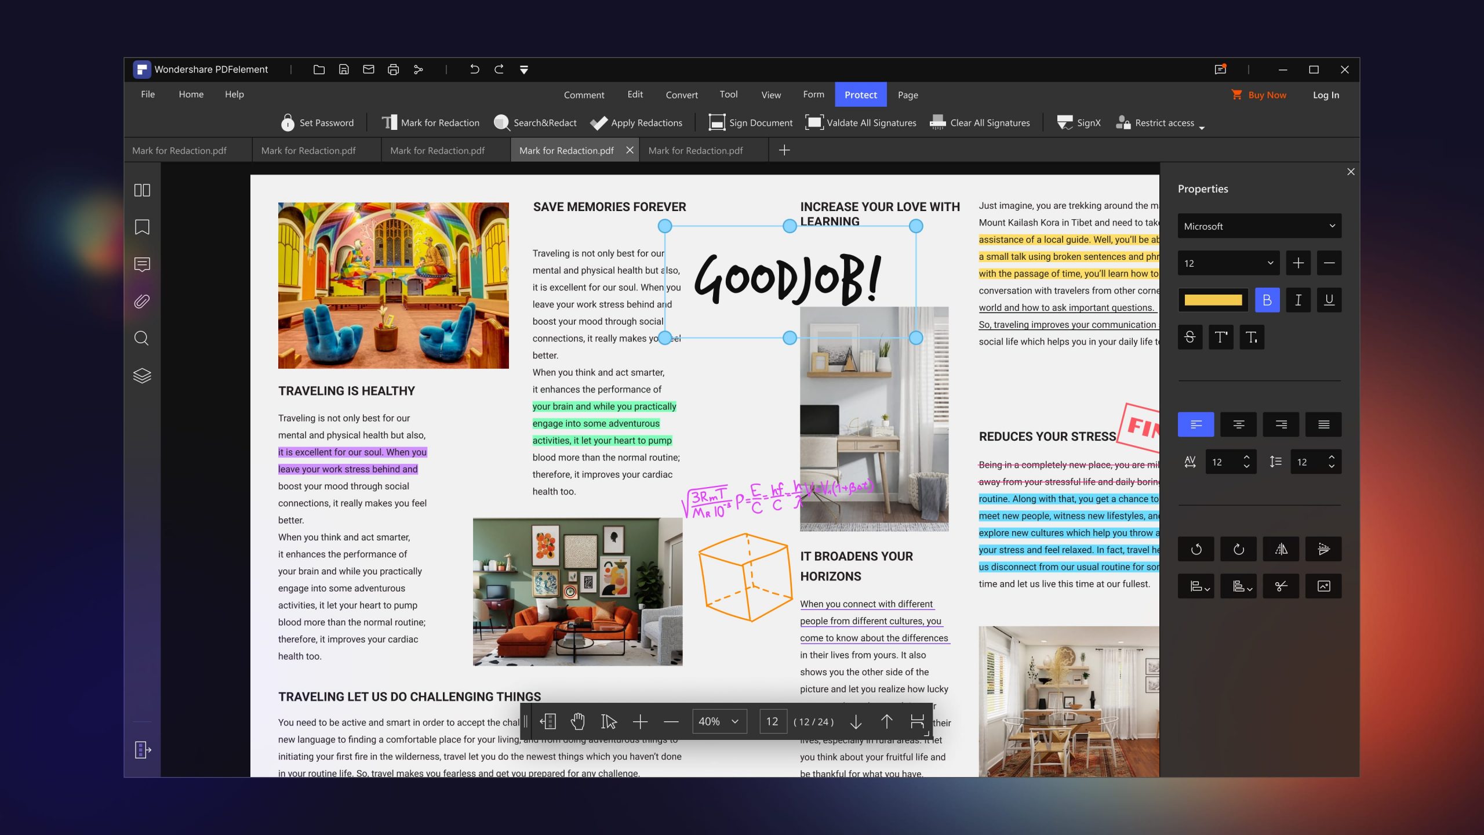The image size is (1484, 835).
Task: Open the page thumbnails panel
Action: [142, 190]
